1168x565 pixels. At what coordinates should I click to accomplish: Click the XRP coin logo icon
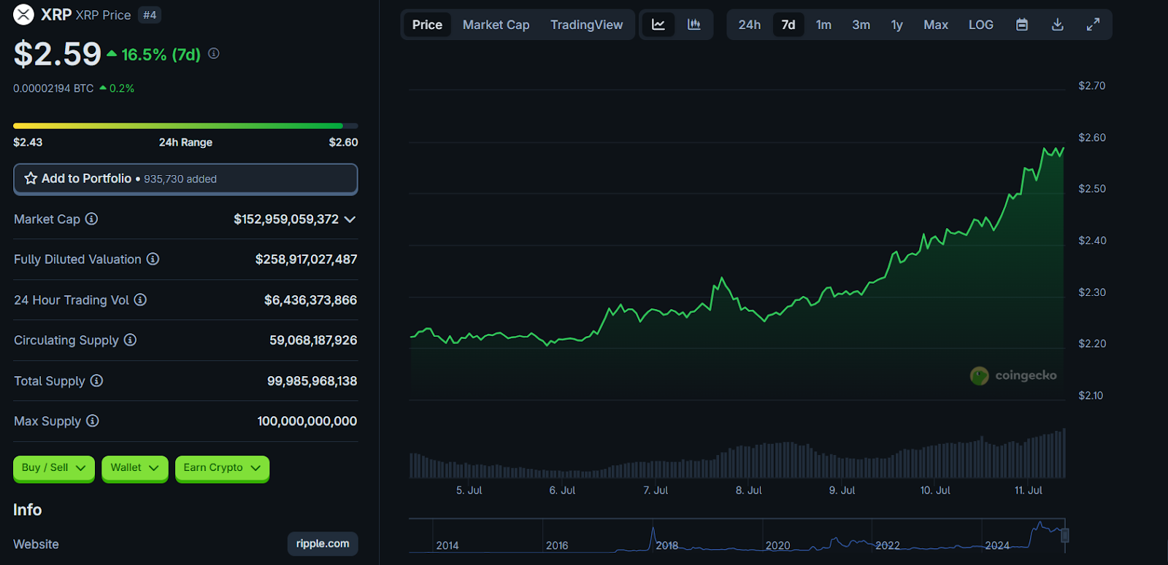(x=23, y=15)
